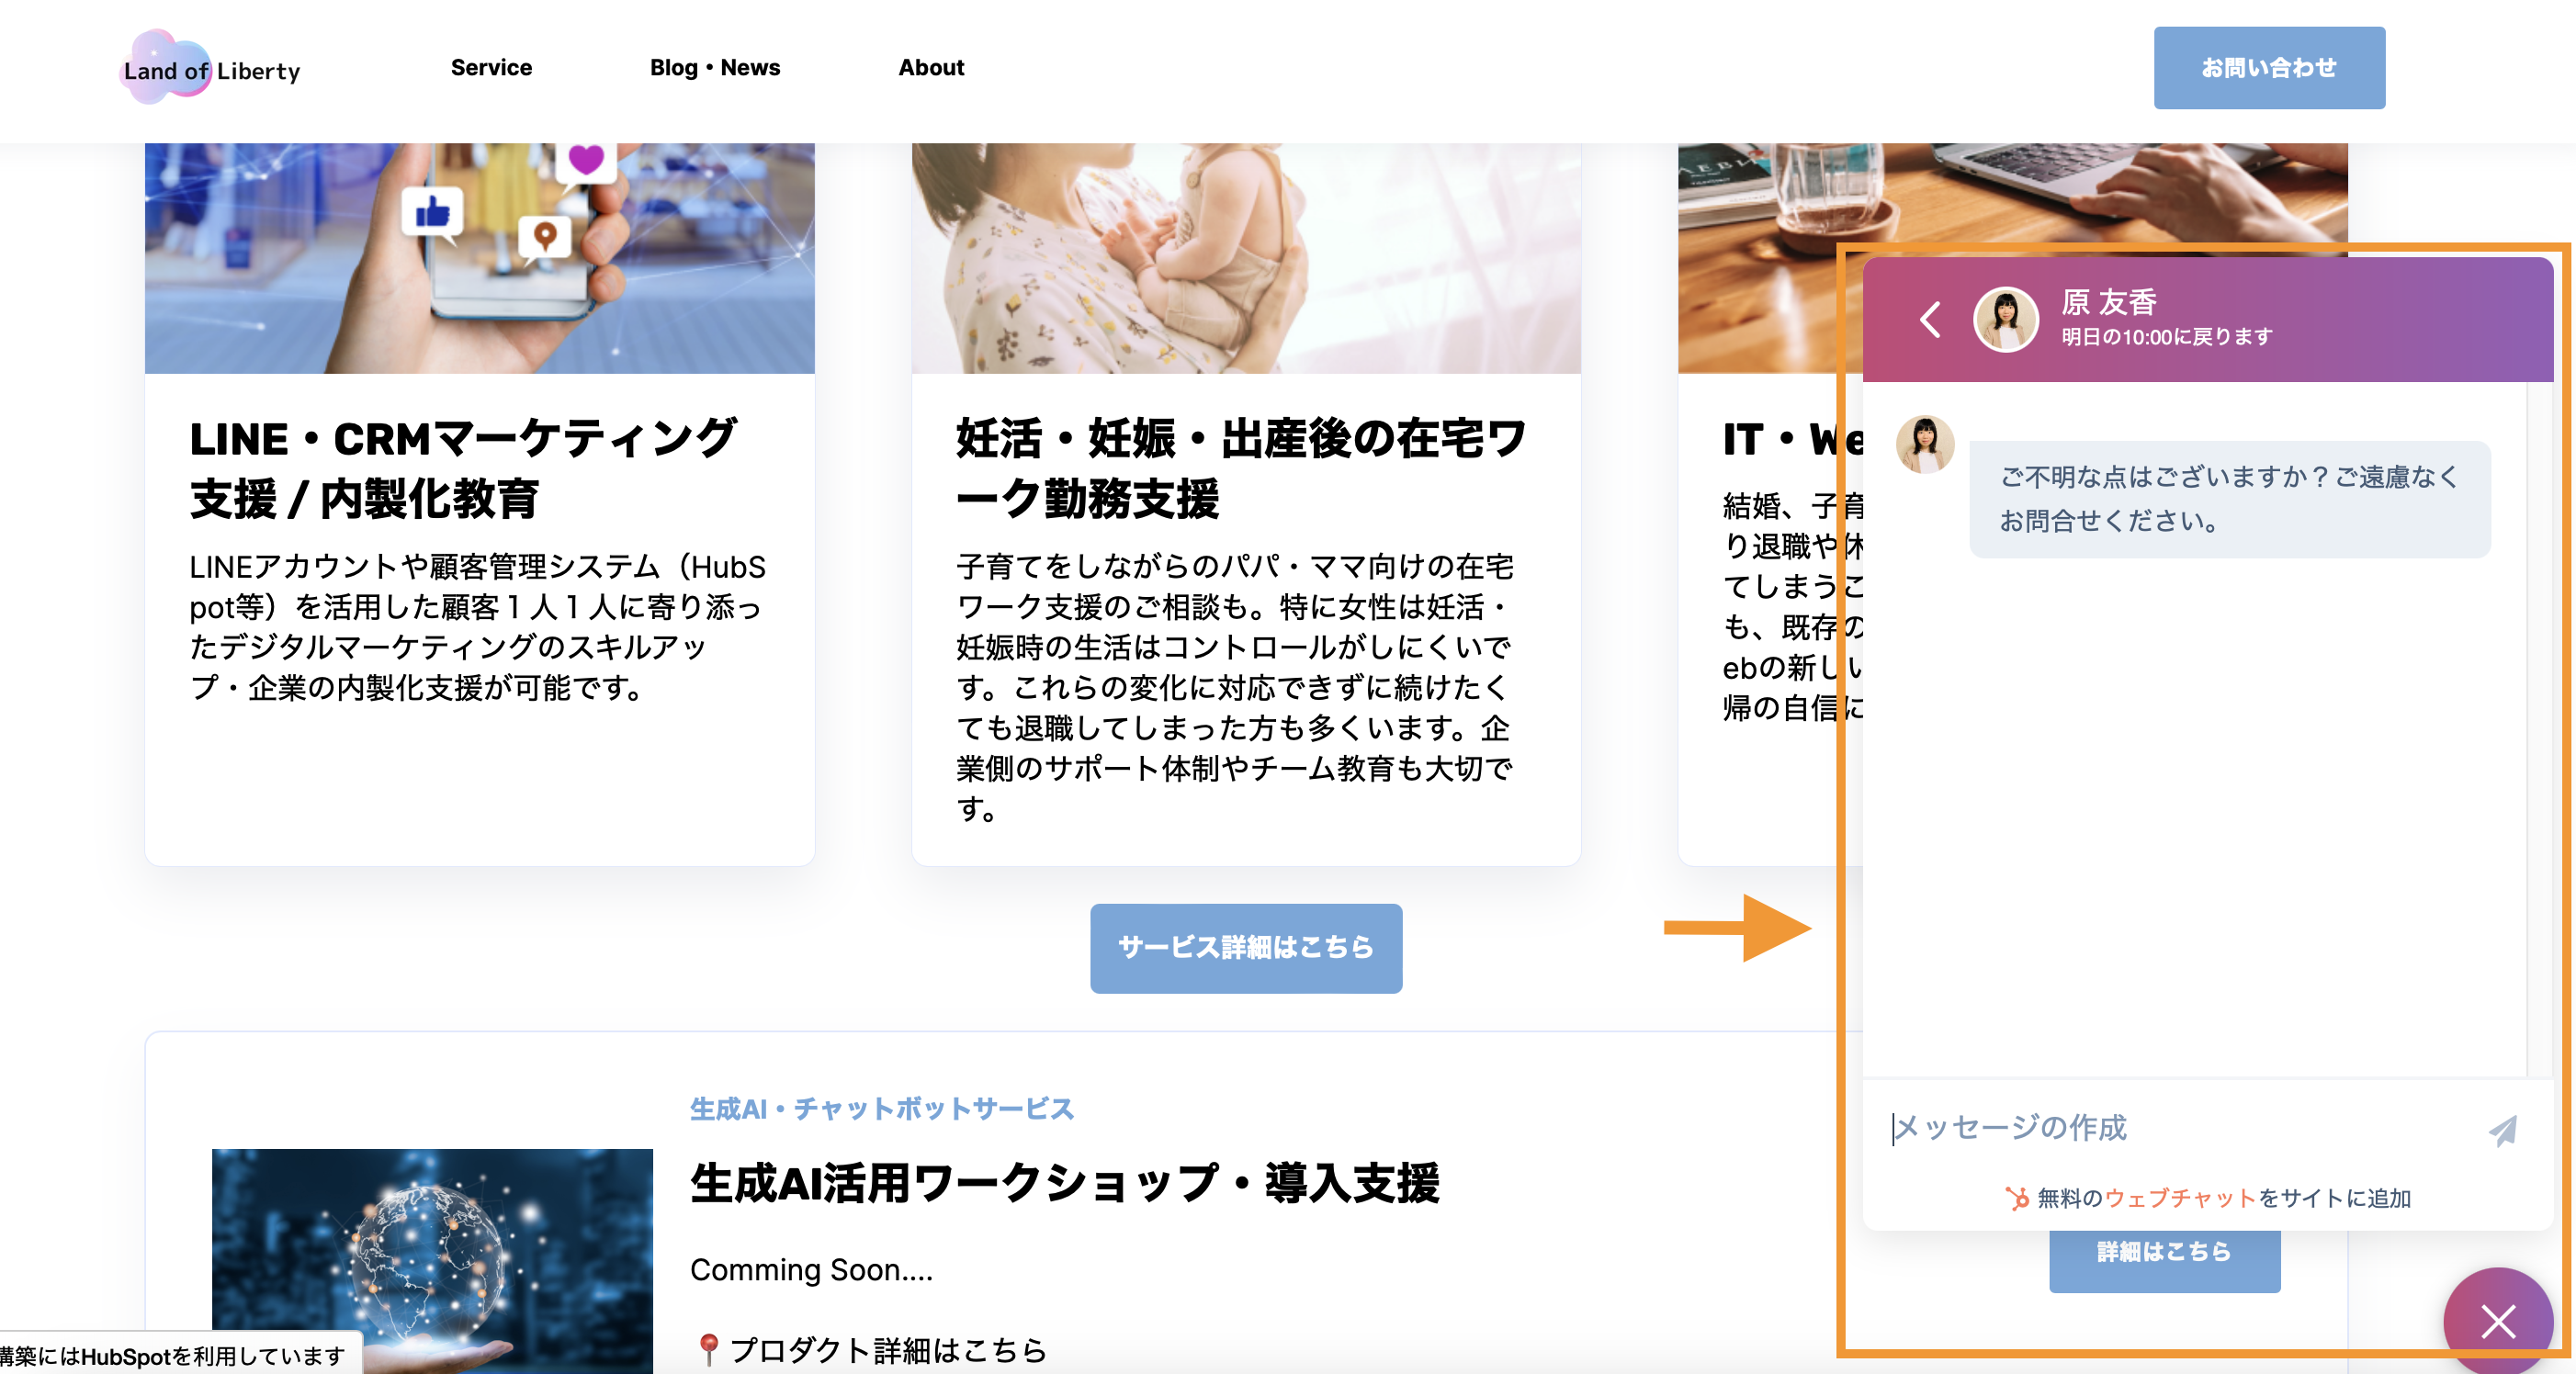Image resolution: width=2576 pixels, height=1374 pixels.
Task: Collapse the chat using the back chevron
Action: coord(1930,318)
